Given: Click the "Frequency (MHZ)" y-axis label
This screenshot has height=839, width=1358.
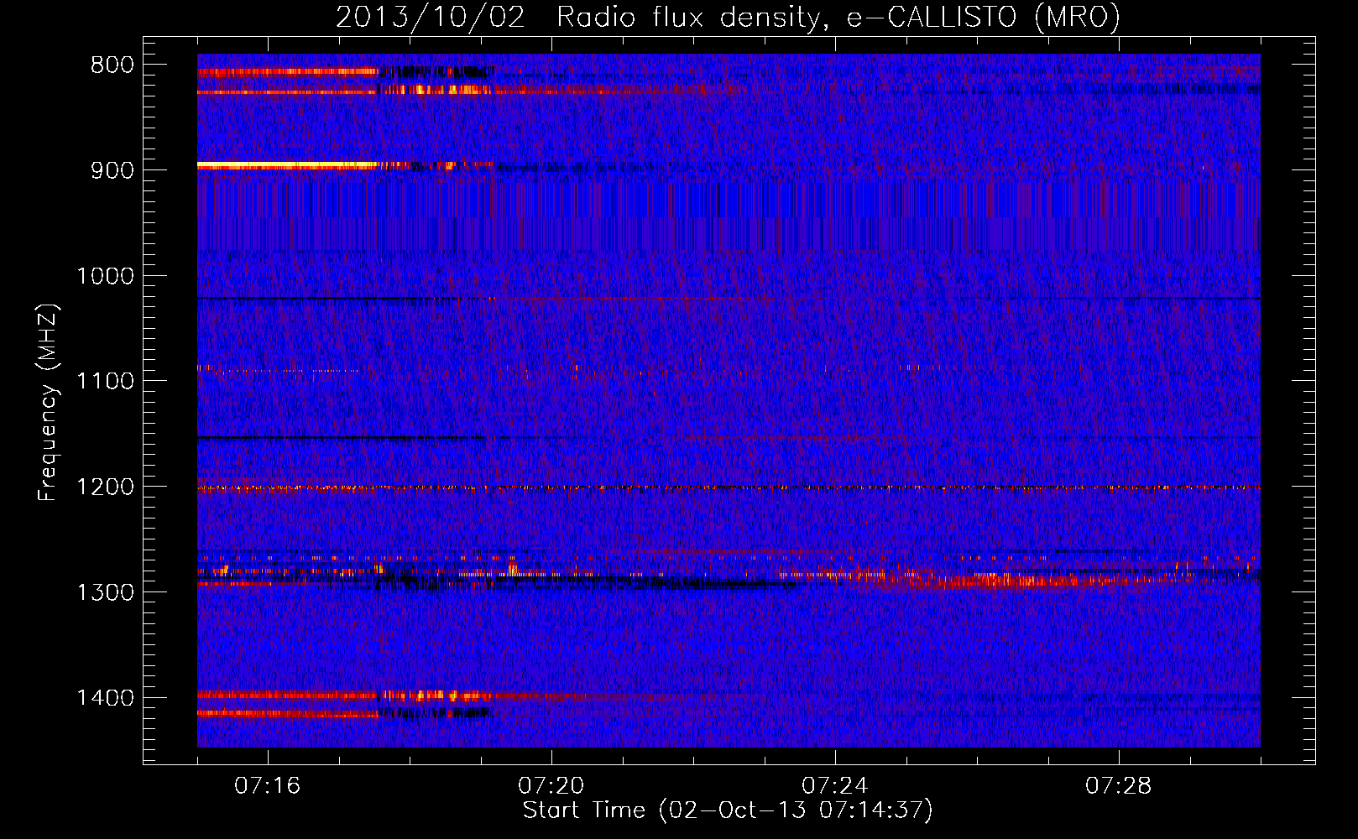Looking at the screenshot, I should pyautogui.click(x=48, y=402).
